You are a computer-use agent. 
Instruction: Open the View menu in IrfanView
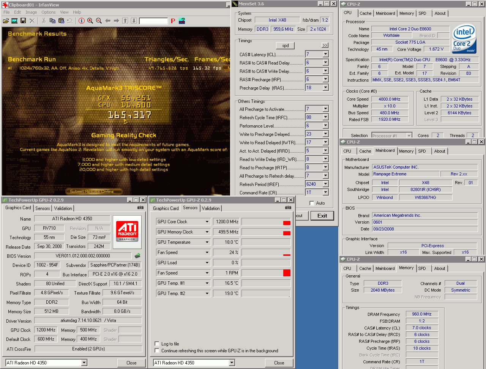(64, 12)
